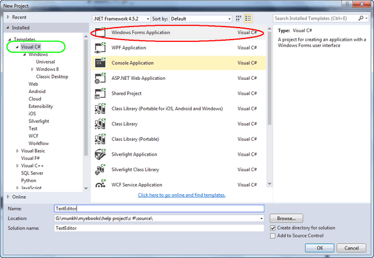The width and height of the screenshot is (374, 258).
Task: Select the Cloud category
Action: 35,99
